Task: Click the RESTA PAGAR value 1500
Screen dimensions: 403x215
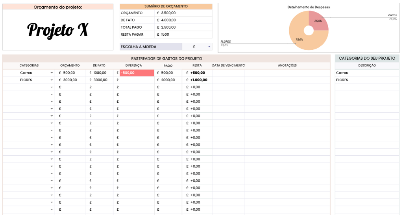Action: point(165,35)
